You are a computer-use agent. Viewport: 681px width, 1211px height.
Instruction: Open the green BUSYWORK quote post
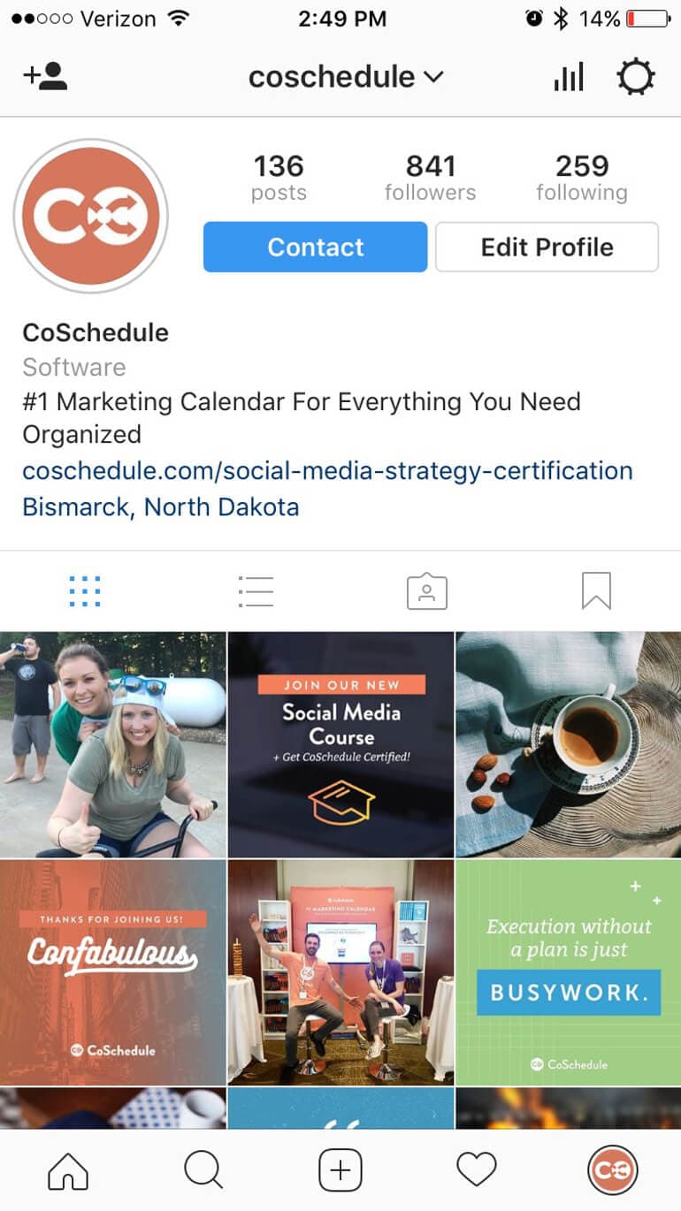[x=569, y=972]
